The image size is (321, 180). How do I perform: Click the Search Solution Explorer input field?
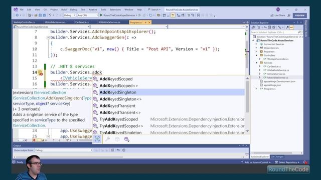pos(274,32)
